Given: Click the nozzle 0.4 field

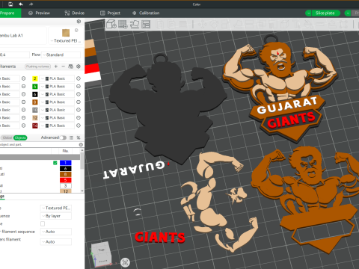Looking at the screenshot, I should 14,55.
